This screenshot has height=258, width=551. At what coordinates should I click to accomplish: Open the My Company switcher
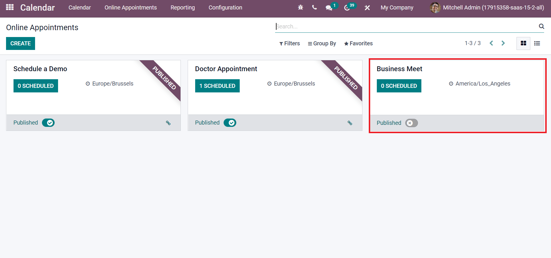[397, 8]
